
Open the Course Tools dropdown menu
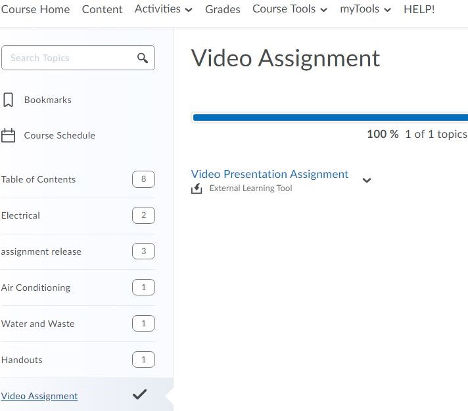290,9
